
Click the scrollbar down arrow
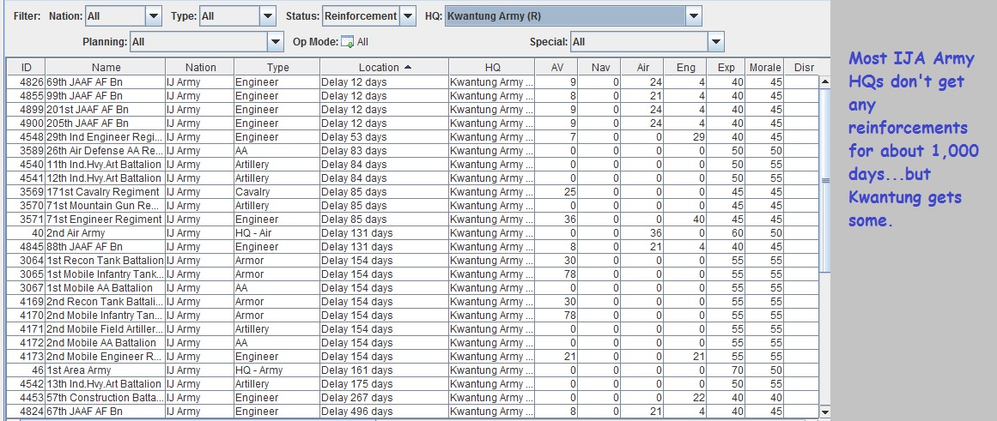click(824, 412)
